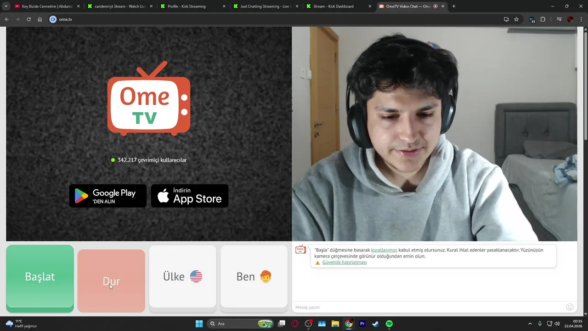Open the Google Play download badge
The width and height of the screenshot is (588, 331).
click(108, 196)
